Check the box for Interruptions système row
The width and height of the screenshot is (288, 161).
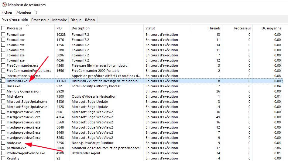pyautogui.click(x=3, y=76)
